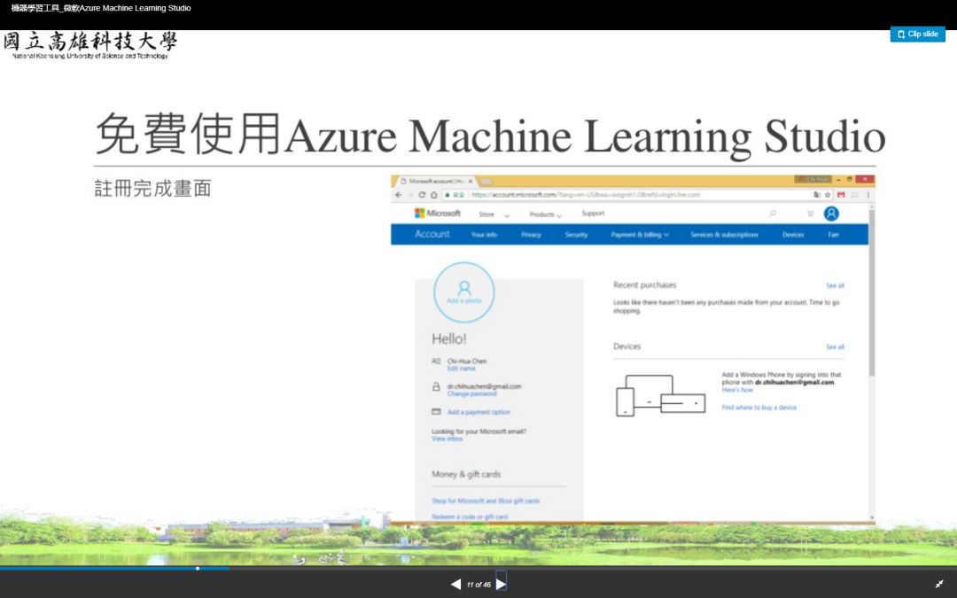Click the search magnifier icon on the Microsoft page
This screenshot has width=957, height=598.
[x=773, y=214]
